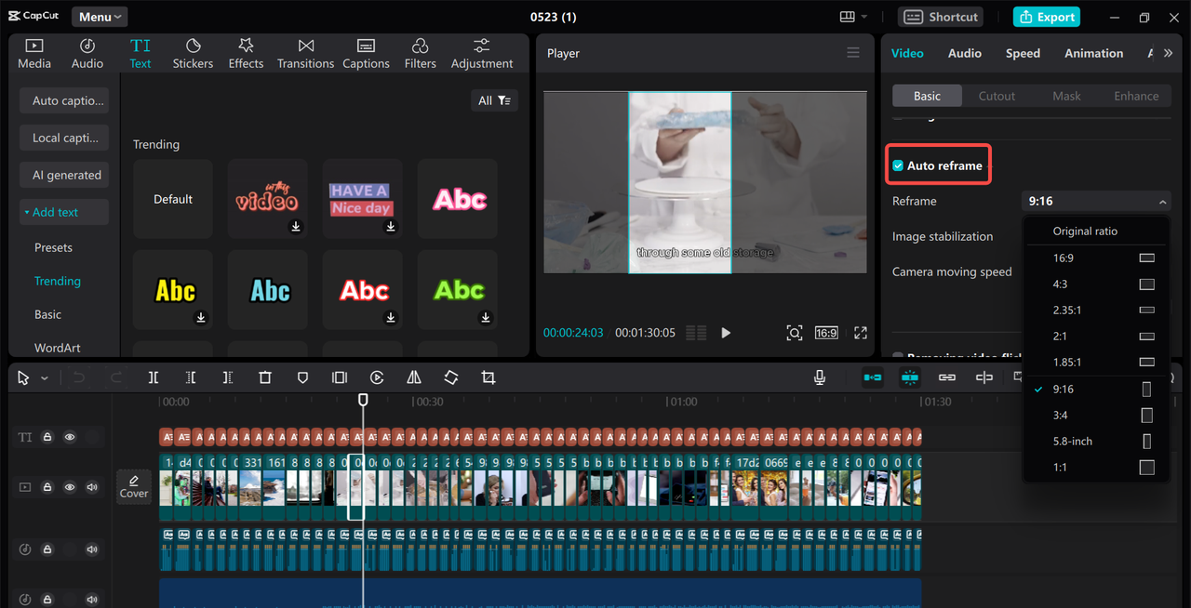Open the Stickers panel
Viewport: 1191px width, 608px height.
[193, 54]
